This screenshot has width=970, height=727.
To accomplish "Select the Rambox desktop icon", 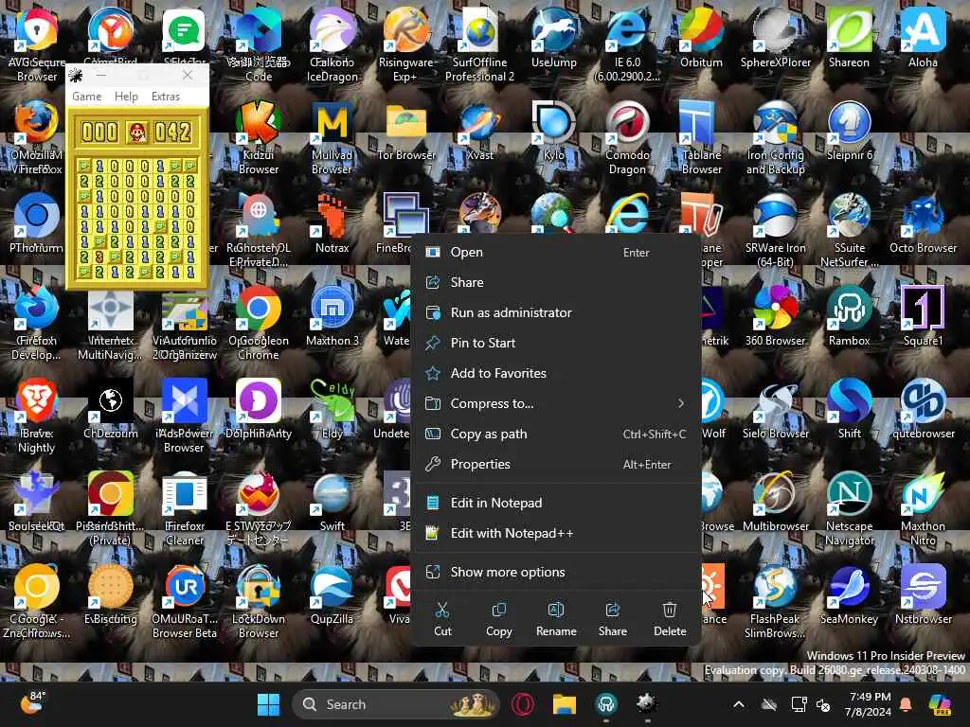I will [849, 308].
